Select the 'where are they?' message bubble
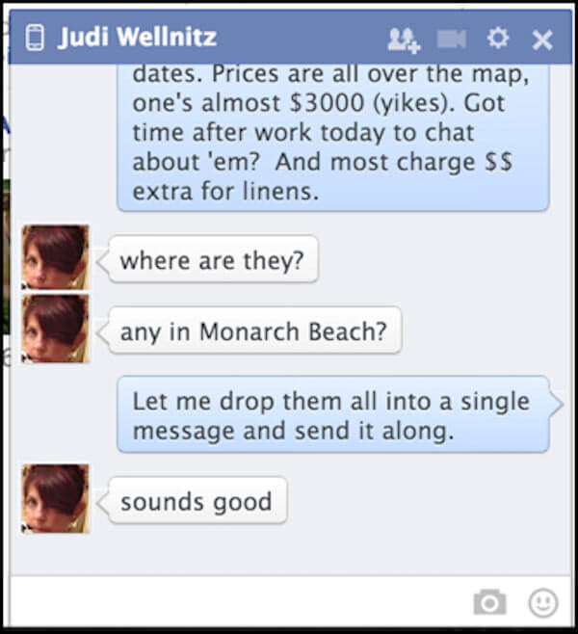This screenshot has height=634, width=578. 213,259
